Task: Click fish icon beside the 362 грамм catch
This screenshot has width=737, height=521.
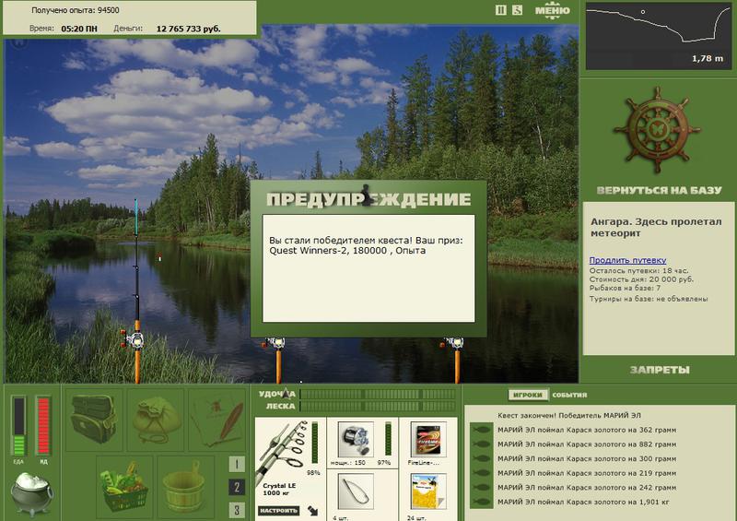Action: pos(481,430)
